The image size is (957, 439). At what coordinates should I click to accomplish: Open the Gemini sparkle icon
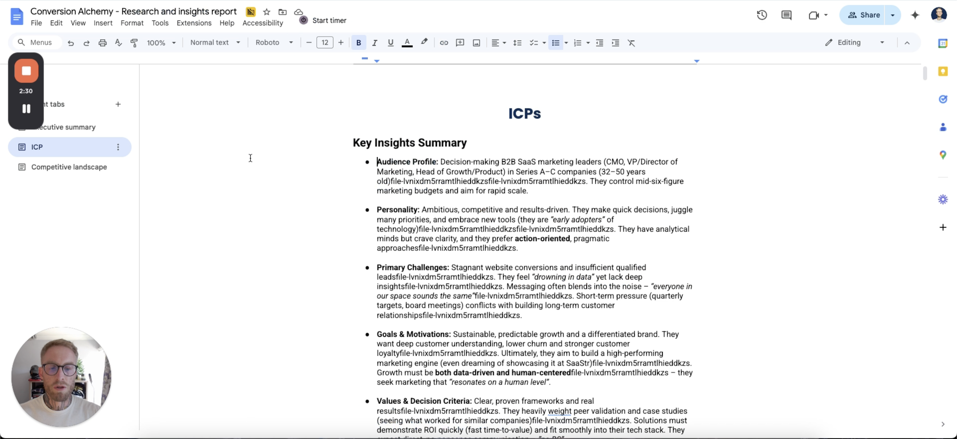(x=915, y=15)
